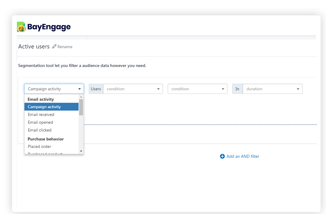Pick Email clicked from the list
Image resolution: width=326 pixels, height=214 pixels.
[40, 130]
